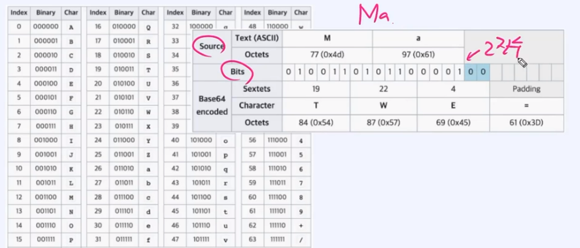The height and width of the screenshot is (248, 580).
Task: Select the 'Base64 encoded' header cell
Action: (212, 106)
